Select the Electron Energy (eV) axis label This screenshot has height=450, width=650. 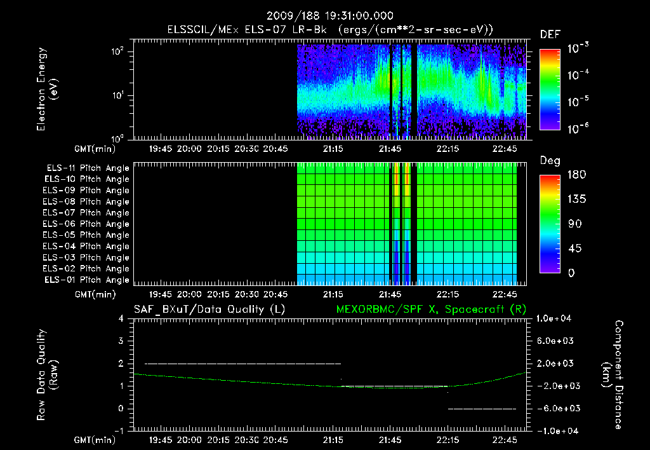coord(47,89)
